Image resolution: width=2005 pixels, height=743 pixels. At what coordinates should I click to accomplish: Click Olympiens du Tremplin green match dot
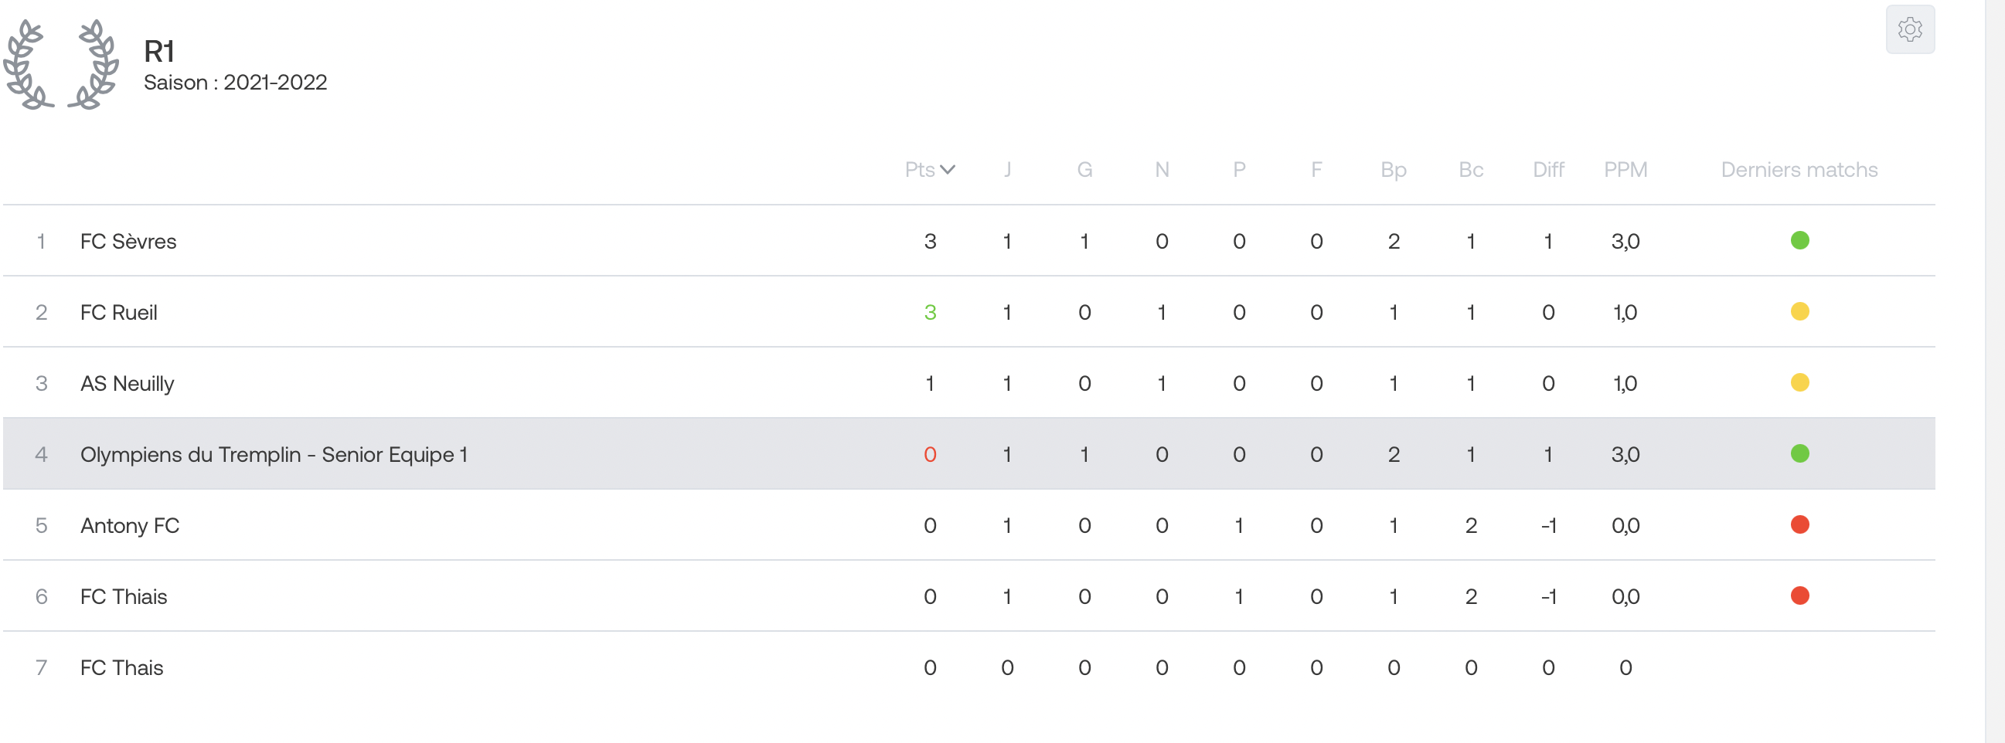pyautogui.click(x=1799, y=453)
